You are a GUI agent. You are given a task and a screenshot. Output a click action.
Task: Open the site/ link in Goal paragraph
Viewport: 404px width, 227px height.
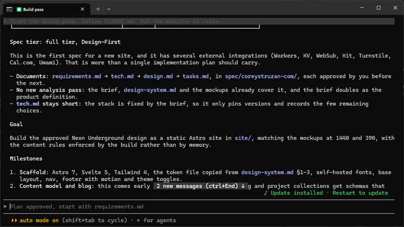[243, 138]
